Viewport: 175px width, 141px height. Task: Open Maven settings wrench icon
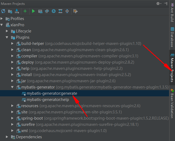[76, 11]
